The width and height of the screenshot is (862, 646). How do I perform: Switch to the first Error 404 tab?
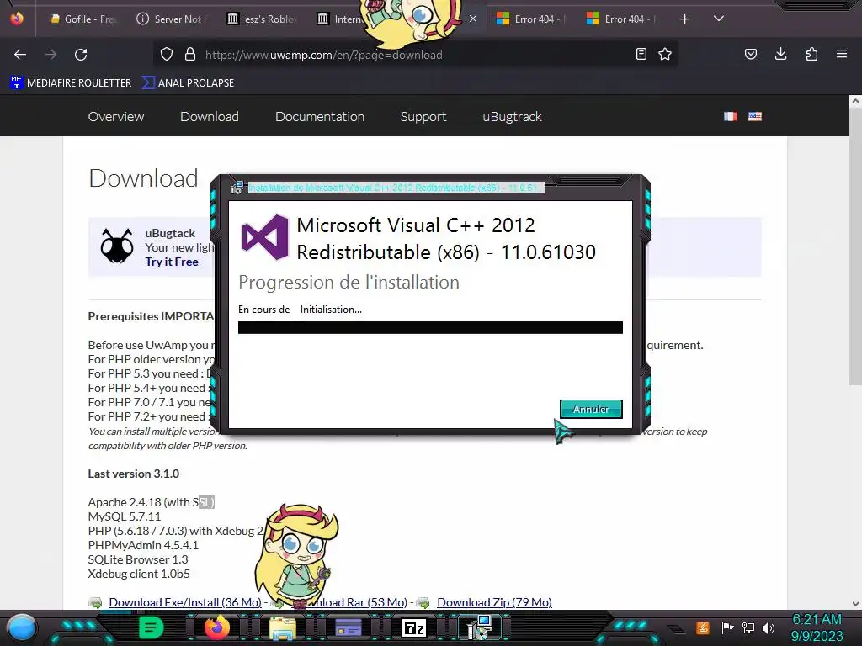[532, 19]
